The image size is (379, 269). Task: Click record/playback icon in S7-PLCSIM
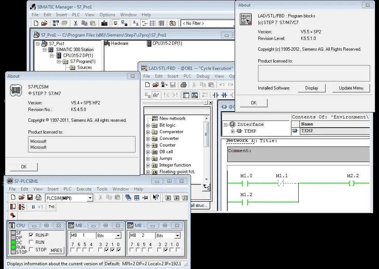click(13, 215)
